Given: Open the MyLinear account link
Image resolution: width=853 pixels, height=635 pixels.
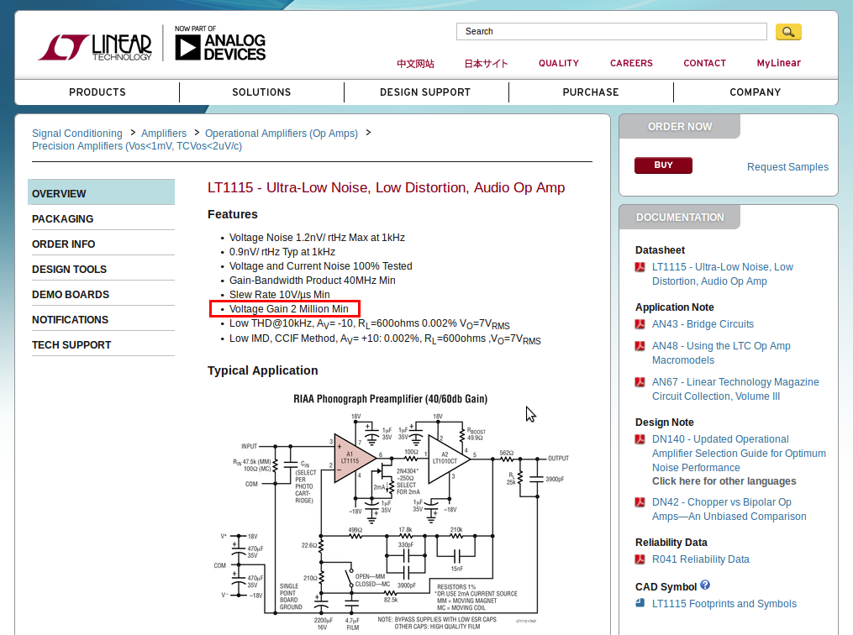Looking at the screenshot, I should pyautogui.click(x=778, y=63).
